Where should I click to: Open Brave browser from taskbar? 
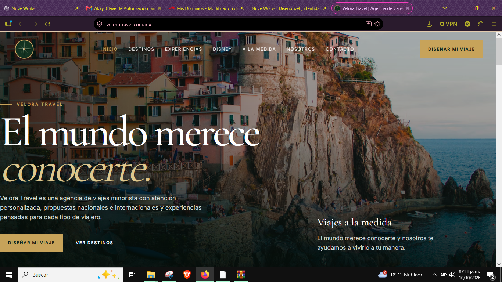point(187,275)
